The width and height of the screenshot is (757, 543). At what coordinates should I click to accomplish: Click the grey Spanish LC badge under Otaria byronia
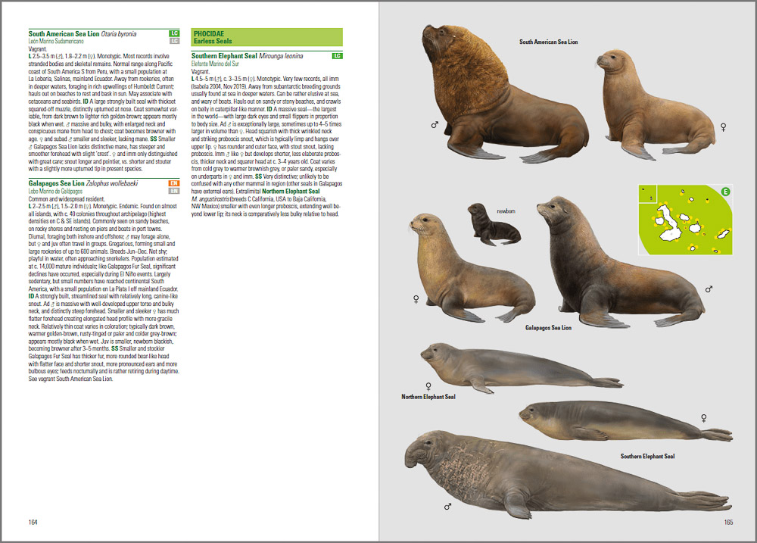[174, 41]
